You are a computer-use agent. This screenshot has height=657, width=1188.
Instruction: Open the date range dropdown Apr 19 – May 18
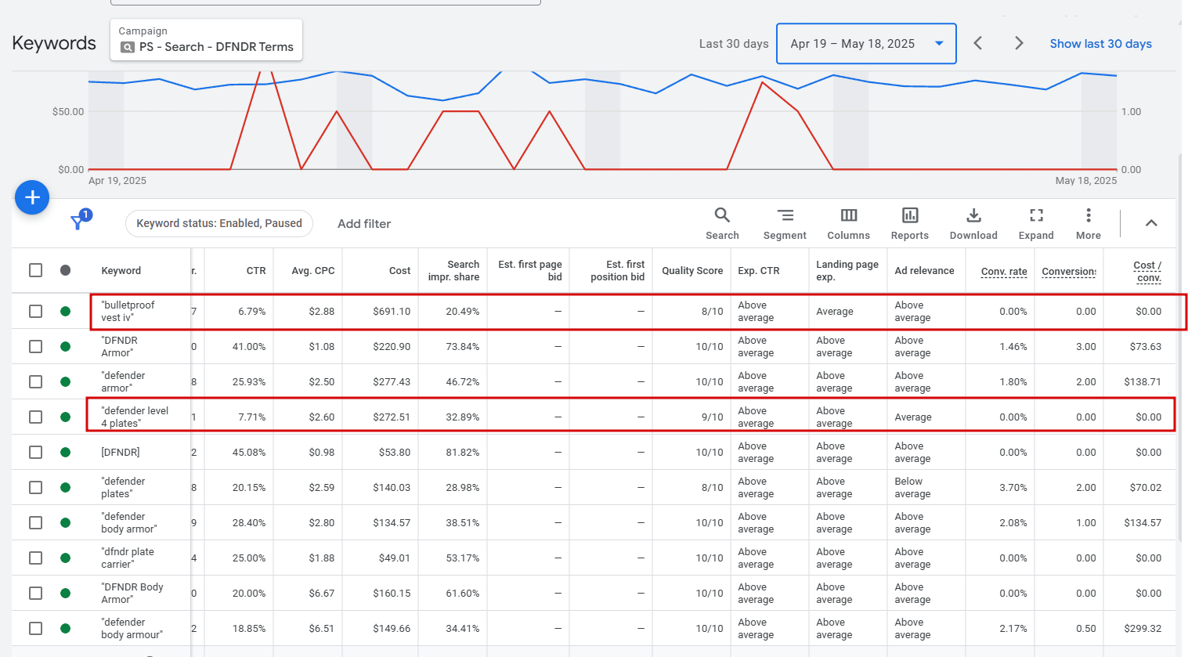[x=866, y=44]
